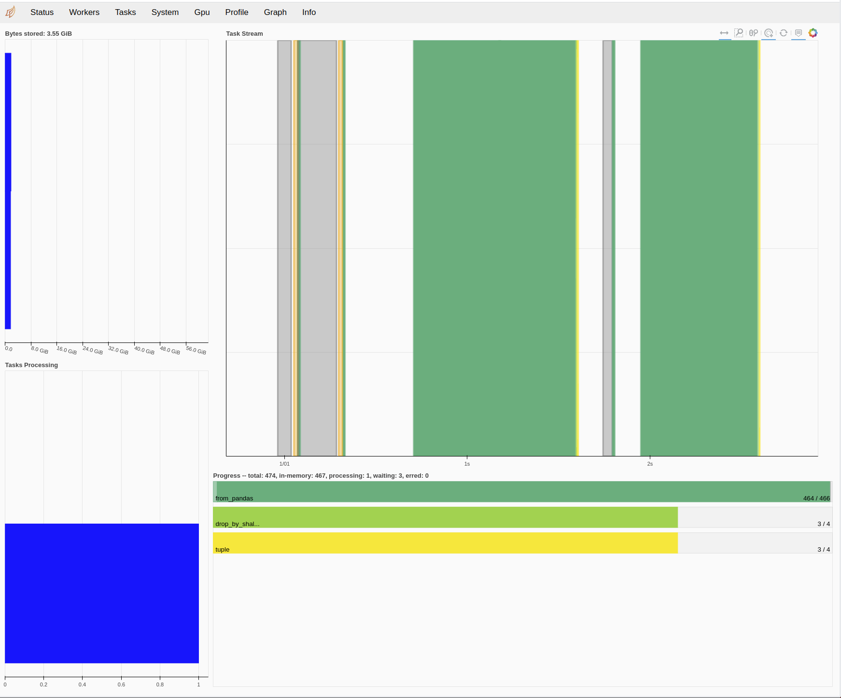Viewport: 841px width, 698px height.
Task: Select a green from_pandas block in Task Stream
Action: [x=492, y=242]
